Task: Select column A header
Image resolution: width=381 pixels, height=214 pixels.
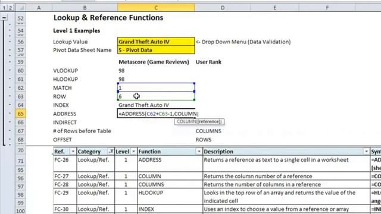Action: [x=39, y=8]
